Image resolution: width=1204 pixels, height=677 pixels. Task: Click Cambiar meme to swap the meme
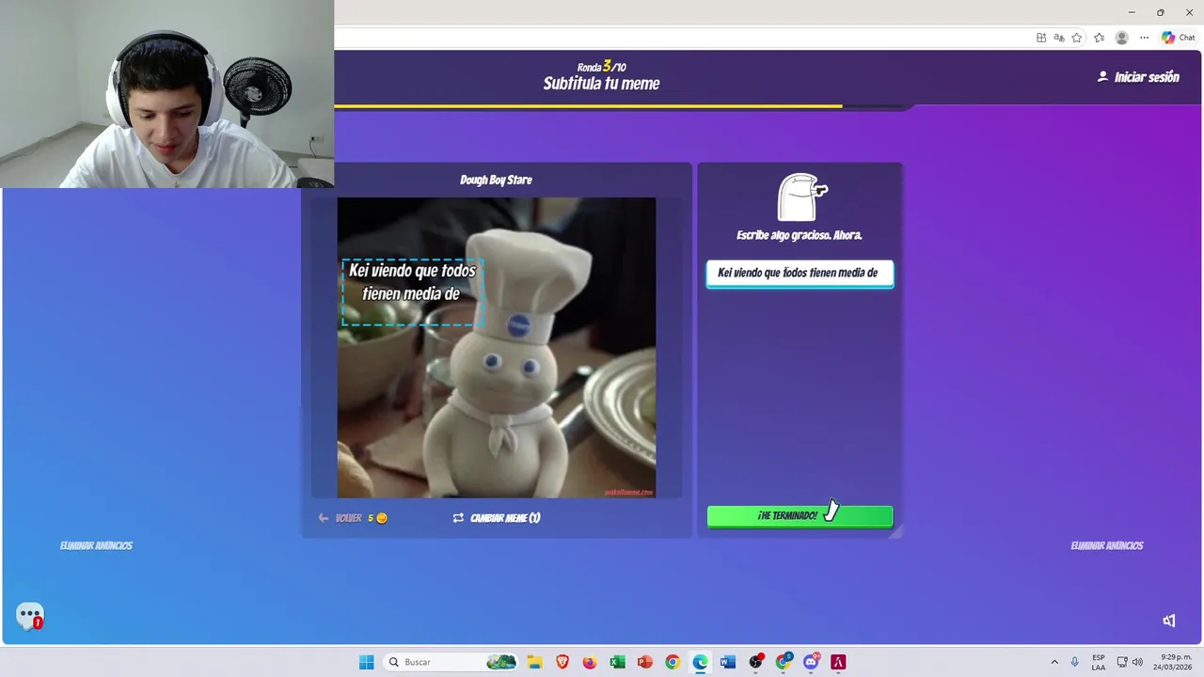pos(496,518)
